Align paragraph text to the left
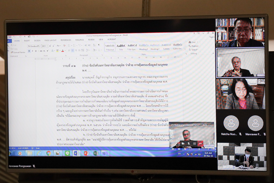Viewport: 274px width, 183px height. point(69,51)
